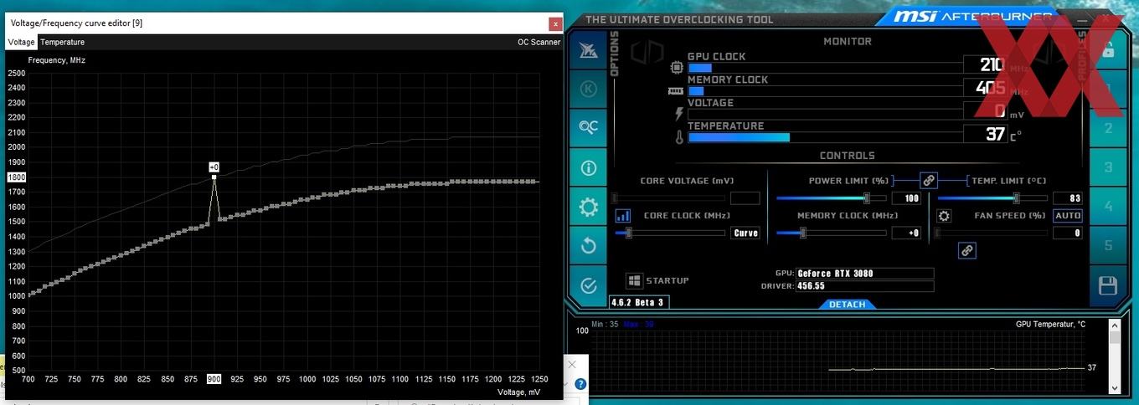Click the OPTIONS vertical label
The height and width of the screenshot is (405, 1139).
click(614, 54)
